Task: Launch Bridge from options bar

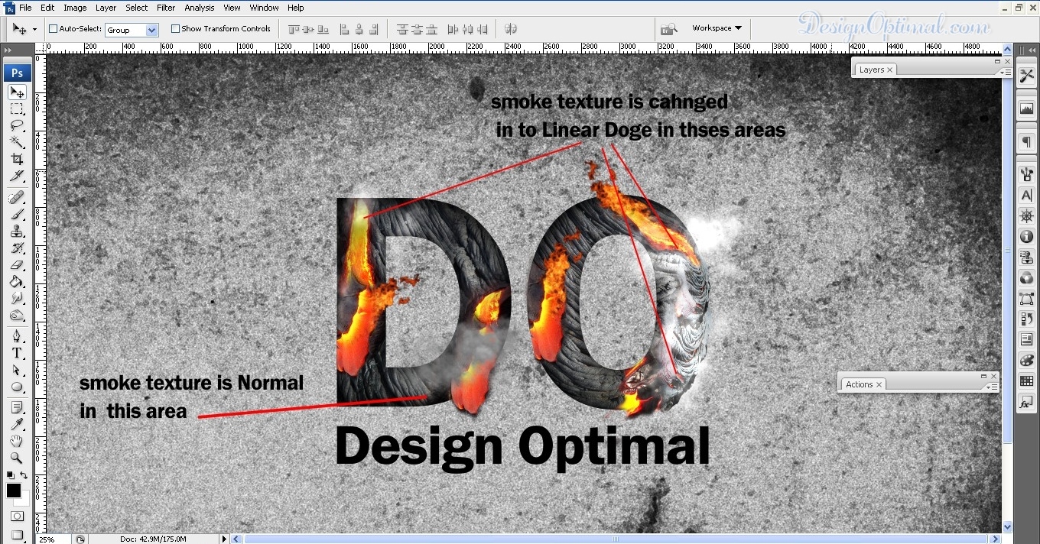Action: (x=668, y=29)
